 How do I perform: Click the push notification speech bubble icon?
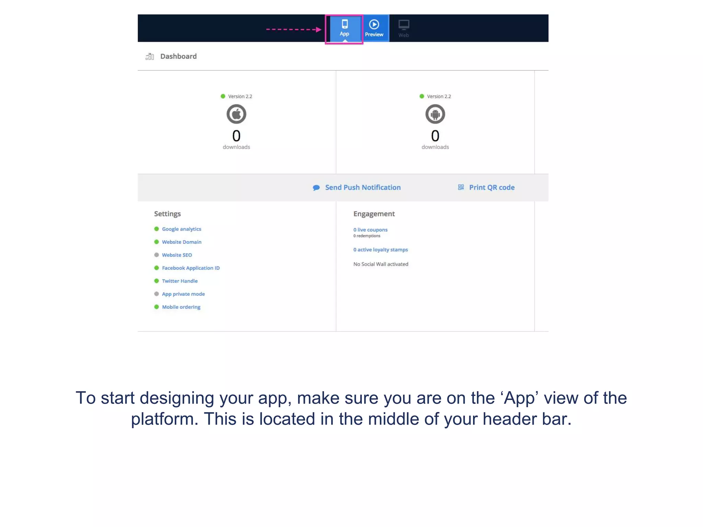pyautogui.click(x=316, y=188)
